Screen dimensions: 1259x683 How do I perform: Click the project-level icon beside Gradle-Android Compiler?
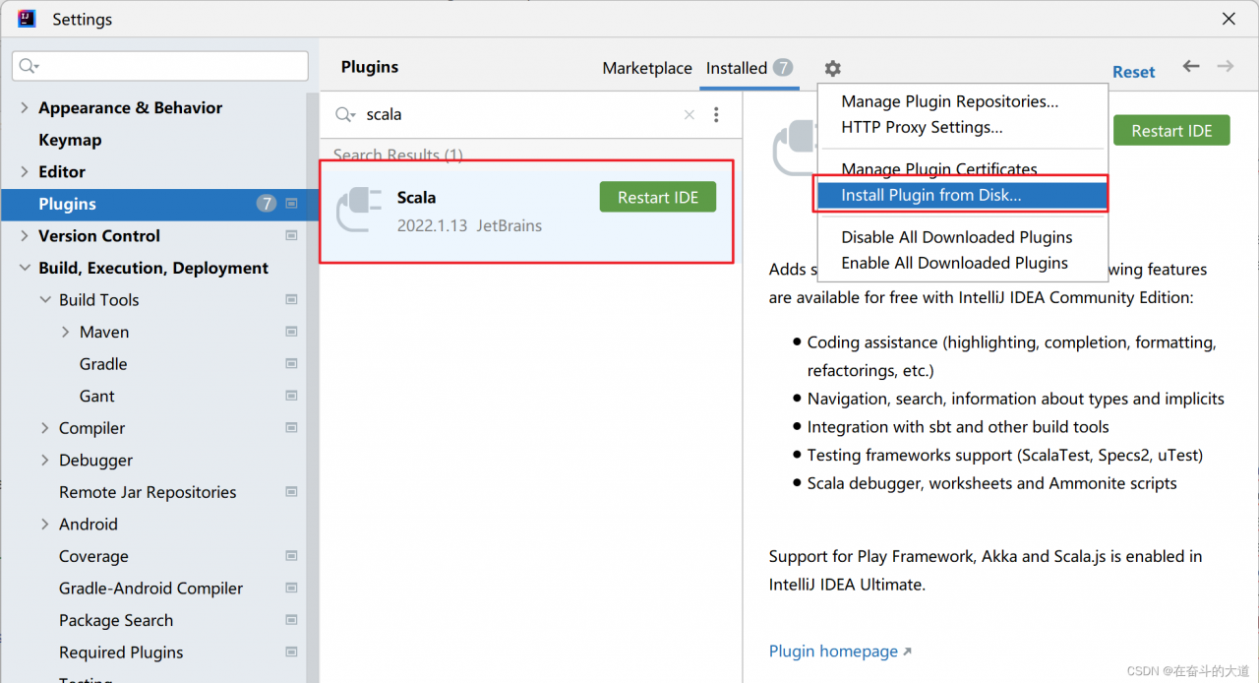[x=291, y=589]
